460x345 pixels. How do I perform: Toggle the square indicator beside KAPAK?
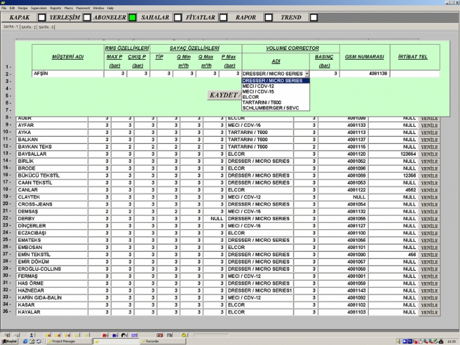click(41, 18)
